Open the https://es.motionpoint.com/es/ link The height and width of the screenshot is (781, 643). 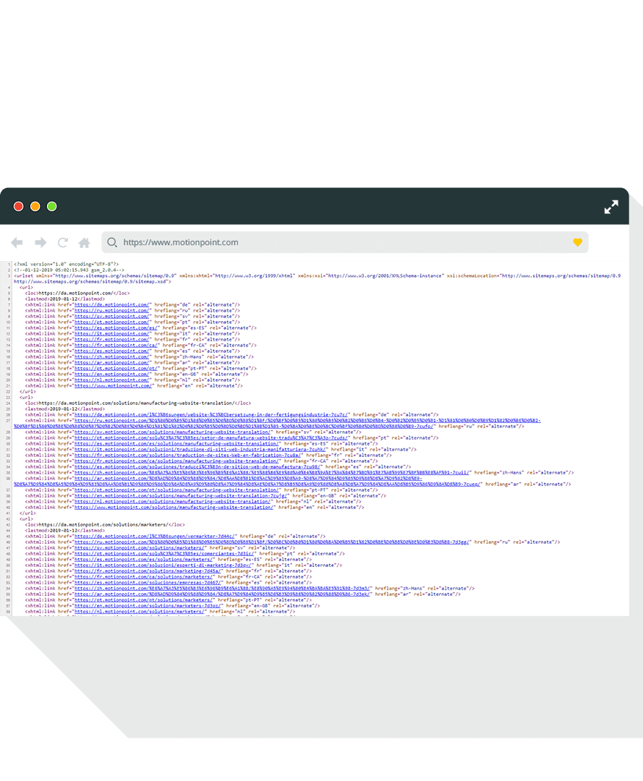tap(116, 328)
